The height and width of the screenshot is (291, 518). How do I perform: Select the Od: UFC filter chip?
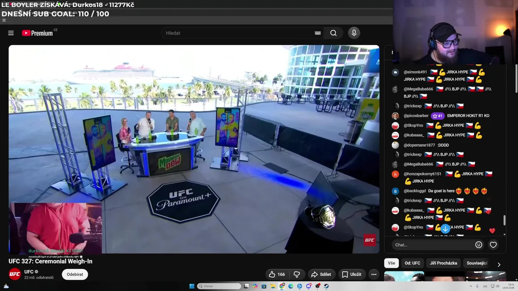click(412, 263)
